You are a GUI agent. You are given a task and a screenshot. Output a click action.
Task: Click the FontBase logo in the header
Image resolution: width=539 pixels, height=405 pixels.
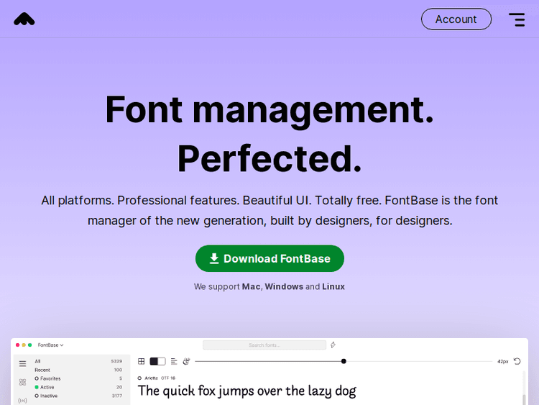[x=24, y=19]
